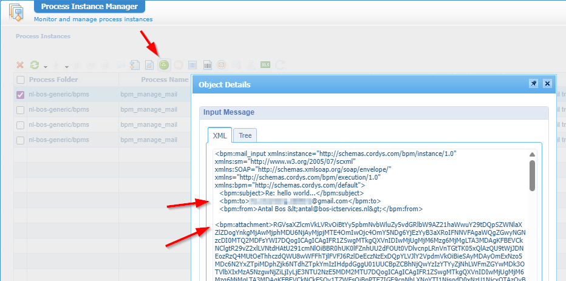Select the Process Instance Manager title tab
Viewport: 566px width, 281px height.
tap(89, 7)
